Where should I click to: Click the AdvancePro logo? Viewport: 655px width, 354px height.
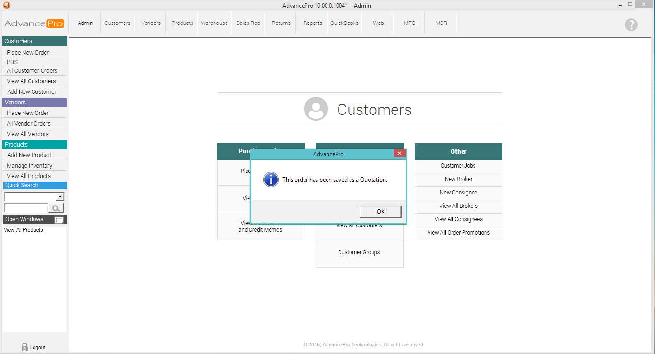[x=34, y=23]
